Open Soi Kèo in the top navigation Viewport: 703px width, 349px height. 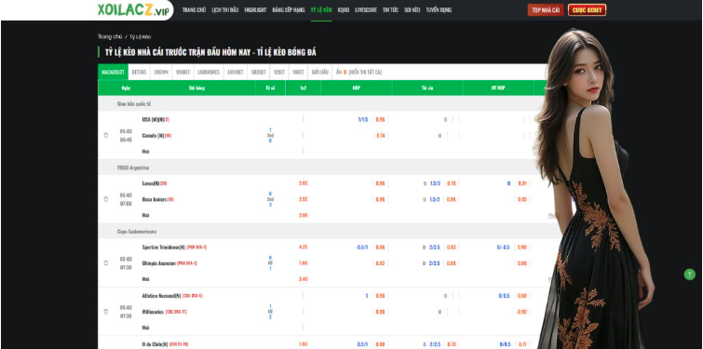412,10
